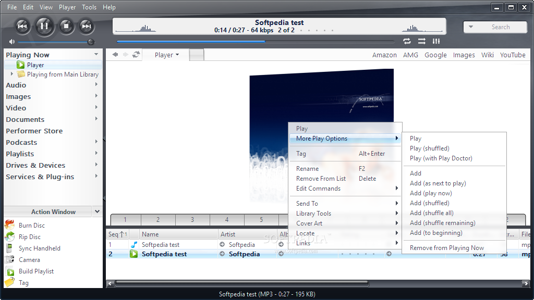Open the YouTube link
Viewport: 534px width, 300px height.
(x=513, y=55)
